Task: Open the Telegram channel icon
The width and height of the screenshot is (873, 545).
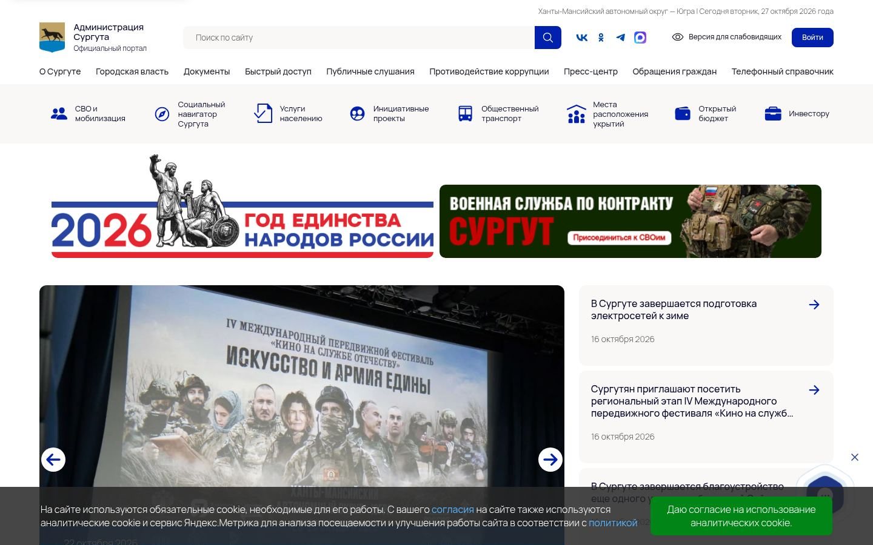Action: click(x=621, y=38)
